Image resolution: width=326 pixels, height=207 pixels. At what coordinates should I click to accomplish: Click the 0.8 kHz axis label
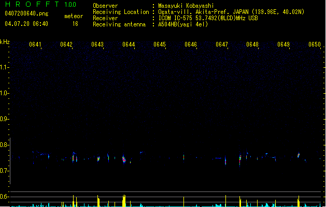pos(4,145)
